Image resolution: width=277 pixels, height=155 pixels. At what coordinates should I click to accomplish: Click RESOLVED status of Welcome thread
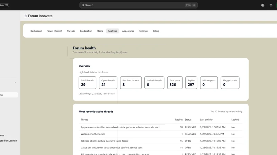pyautogui.click(x=190, y=134)
